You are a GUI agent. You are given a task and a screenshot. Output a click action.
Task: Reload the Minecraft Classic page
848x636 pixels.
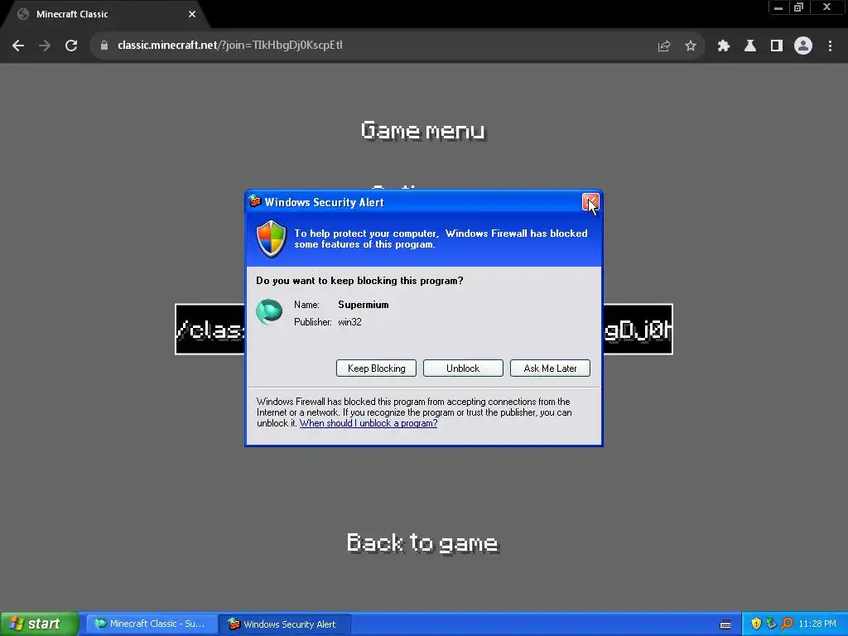click(x=71, y=46)
